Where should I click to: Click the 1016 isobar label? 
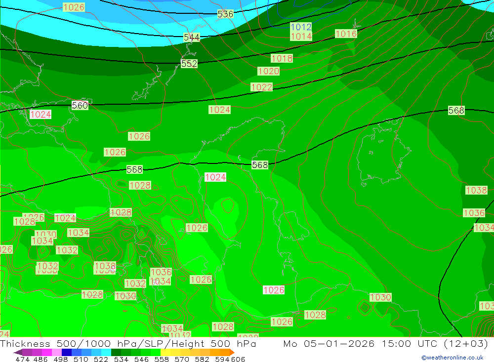346,34
